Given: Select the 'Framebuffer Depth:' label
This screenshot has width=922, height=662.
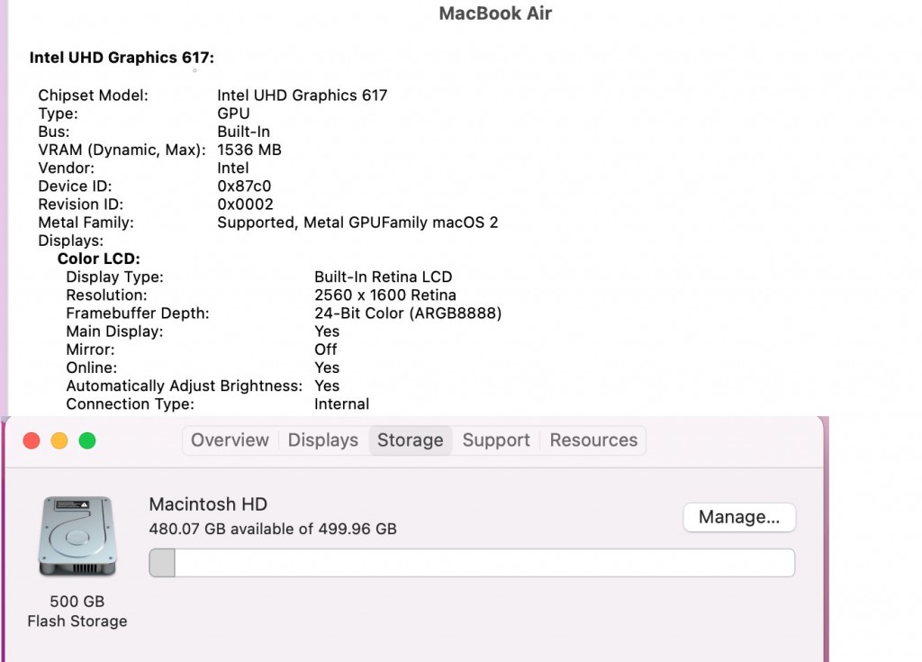Looking at the screenshot, I should [x=138, y=313].
